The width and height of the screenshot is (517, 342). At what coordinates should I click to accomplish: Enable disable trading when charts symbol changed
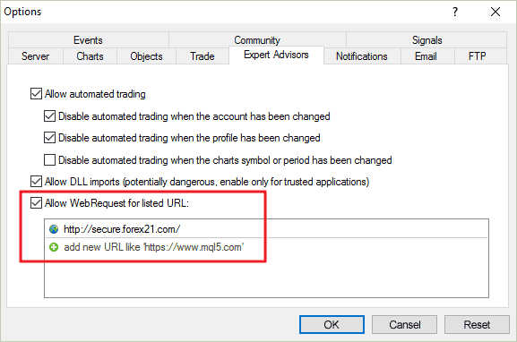pyautogui.click(x=49, y=159)
